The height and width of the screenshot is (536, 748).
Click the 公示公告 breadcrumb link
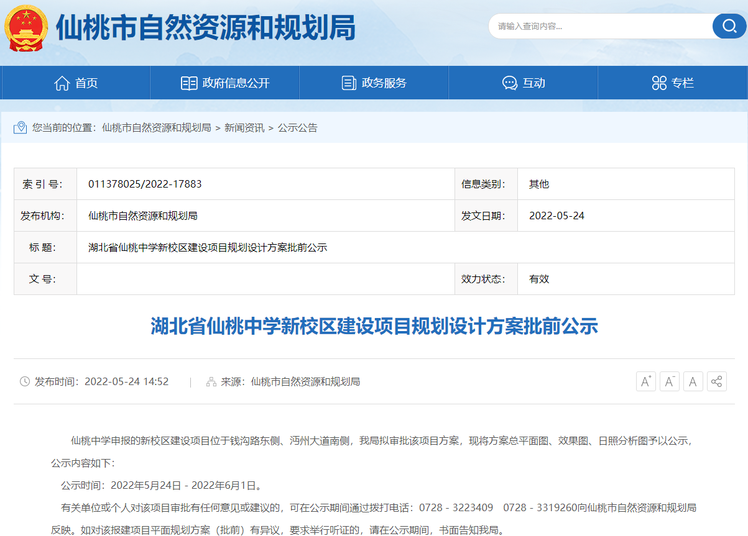297,128
